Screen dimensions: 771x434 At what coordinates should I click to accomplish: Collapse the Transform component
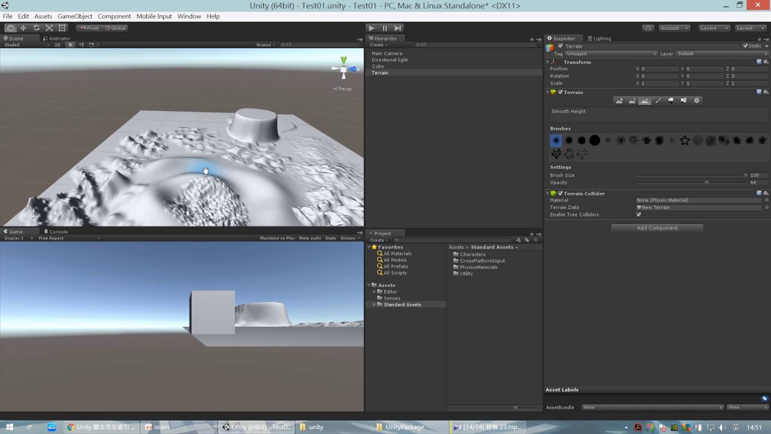pyautogui.click(x=548, y=62)
